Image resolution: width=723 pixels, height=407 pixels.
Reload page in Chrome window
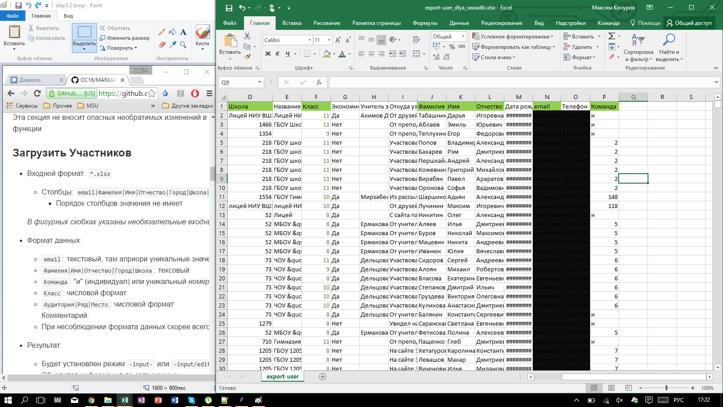coord(37,93)
